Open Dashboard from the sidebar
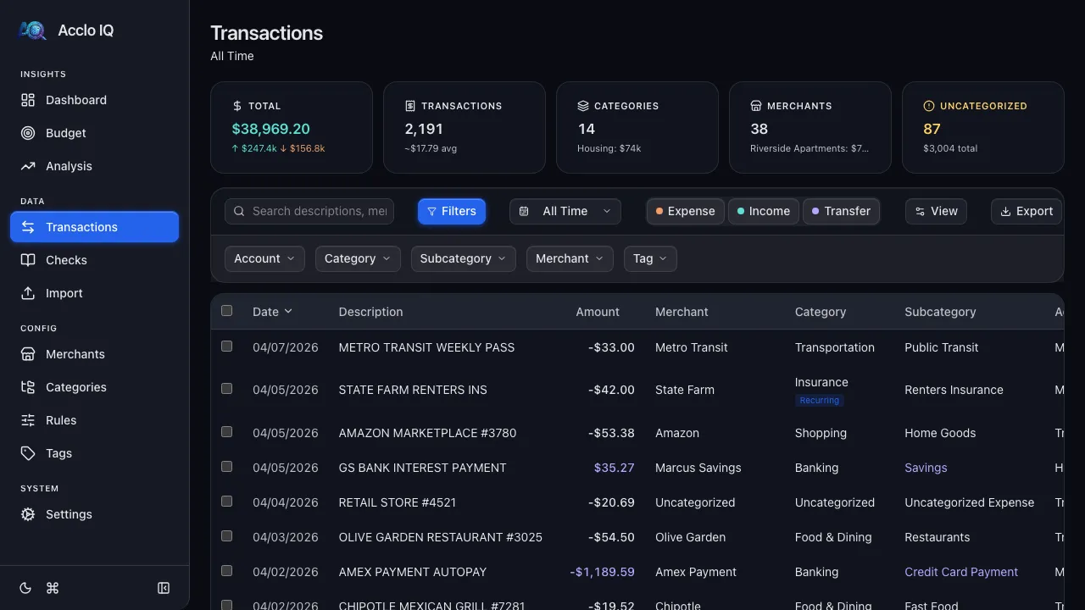 [94, 100]
